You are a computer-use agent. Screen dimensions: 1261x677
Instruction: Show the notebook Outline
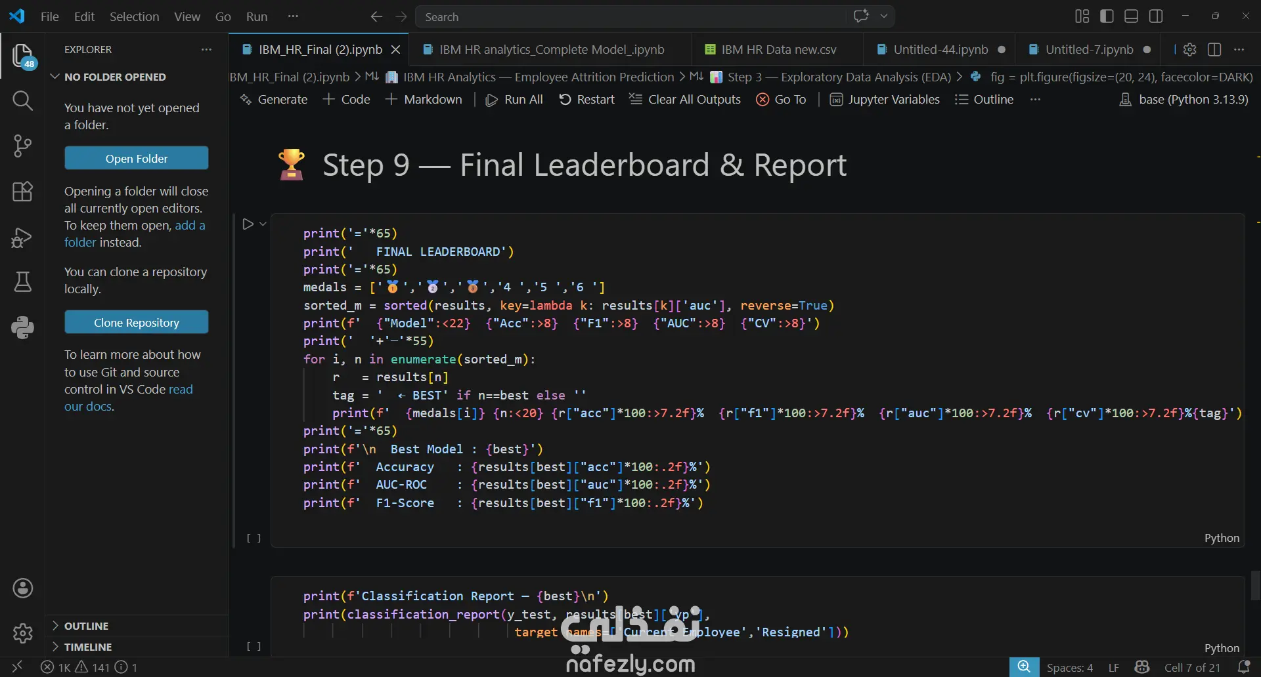pyautogui.click(x=984, y=100)
